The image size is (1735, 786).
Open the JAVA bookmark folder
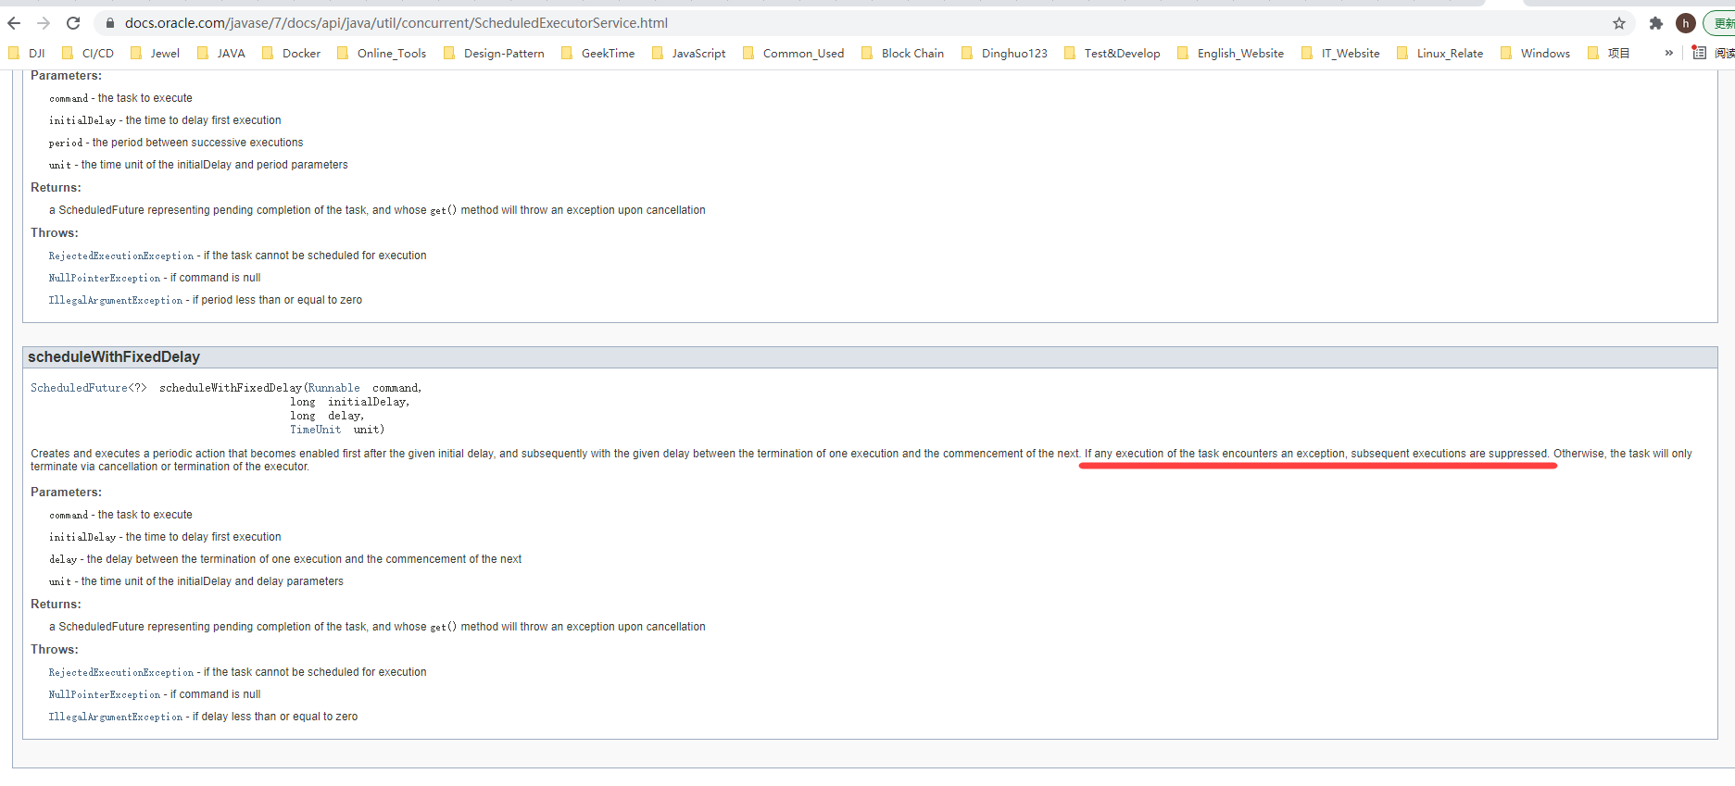click(x=221, y=53)
